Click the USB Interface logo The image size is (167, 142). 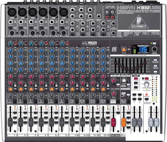88,43
